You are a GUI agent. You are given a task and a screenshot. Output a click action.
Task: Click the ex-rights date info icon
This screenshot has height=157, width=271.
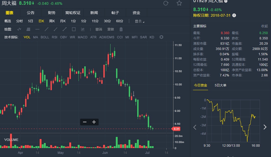coord(234,16)
